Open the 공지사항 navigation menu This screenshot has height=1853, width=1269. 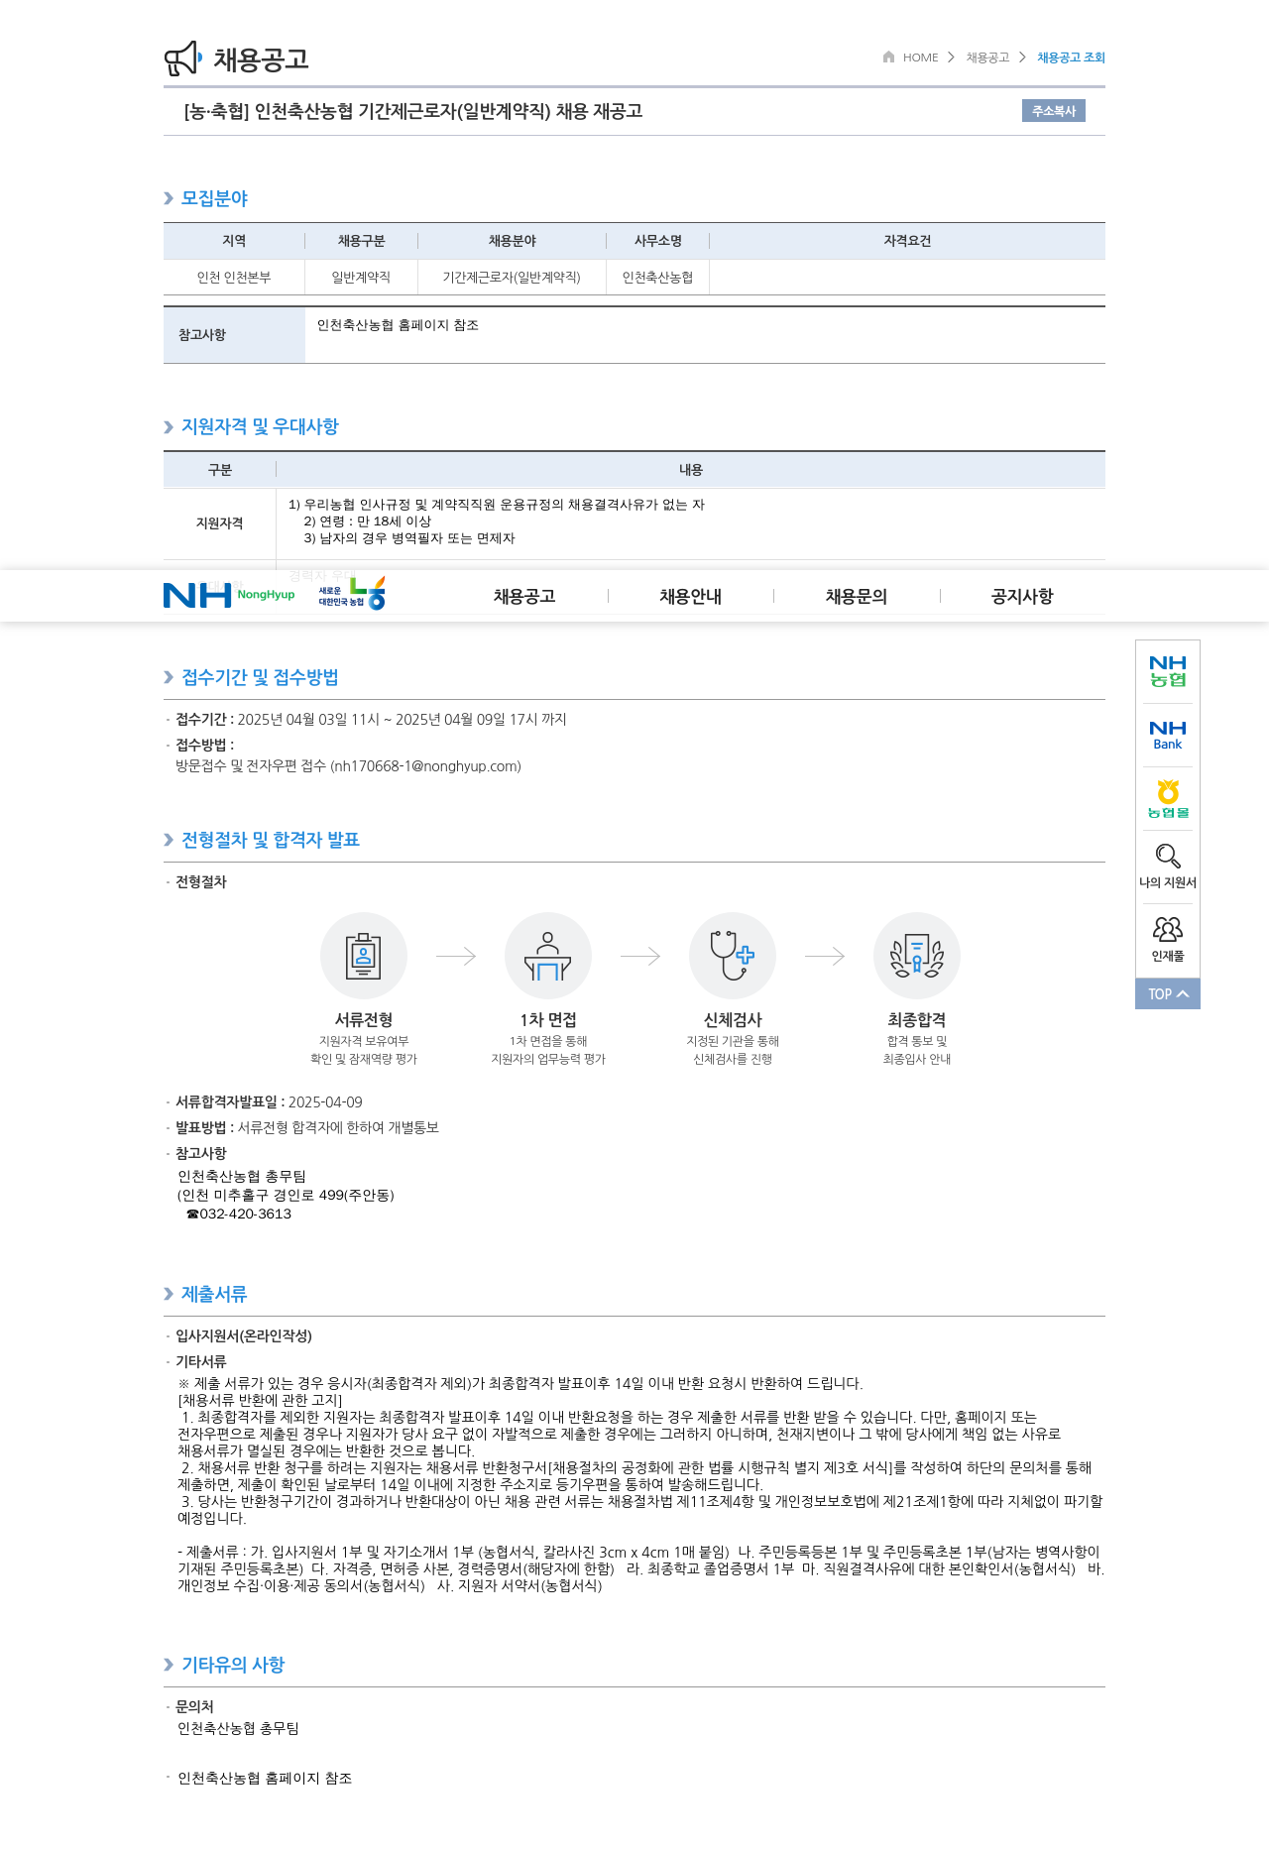click(x=1022, y=596)
